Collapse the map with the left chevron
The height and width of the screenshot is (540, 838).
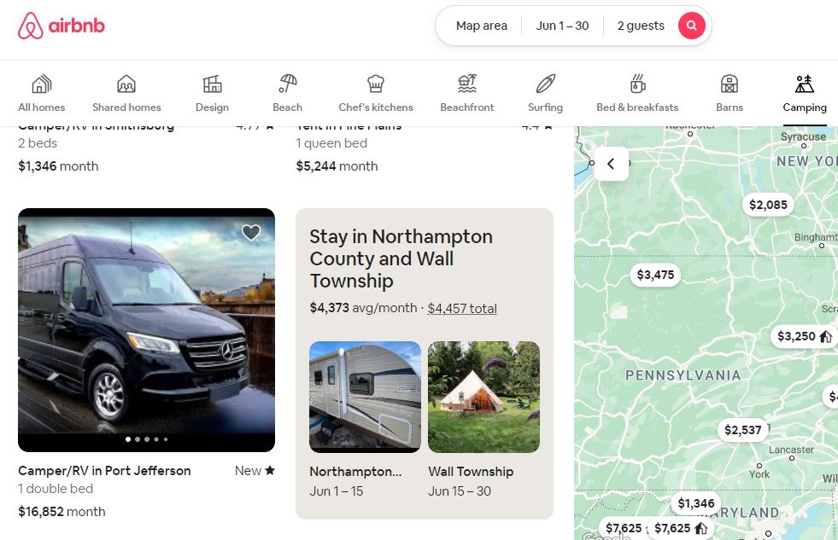[611, 164]
